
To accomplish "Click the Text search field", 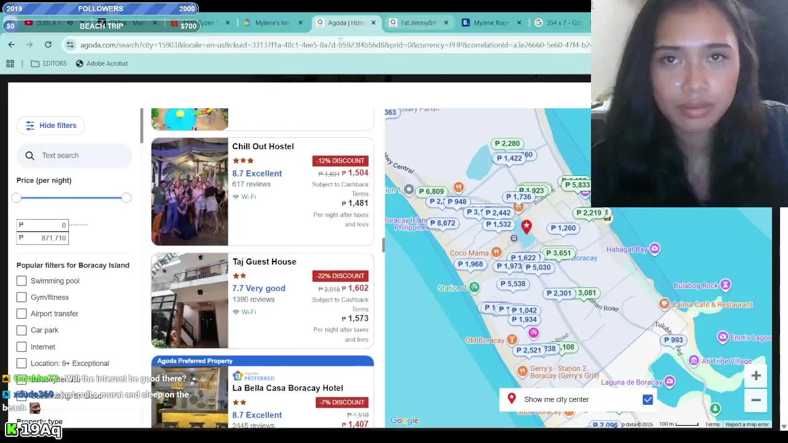I will [74, 156].
